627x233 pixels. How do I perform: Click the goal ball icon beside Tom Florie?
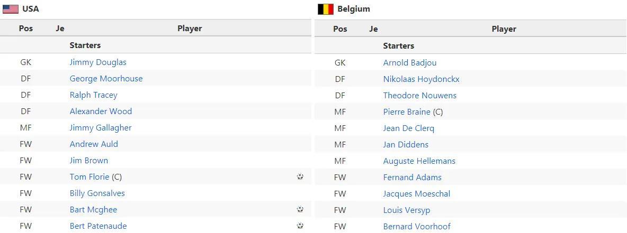tap(300, 176)
